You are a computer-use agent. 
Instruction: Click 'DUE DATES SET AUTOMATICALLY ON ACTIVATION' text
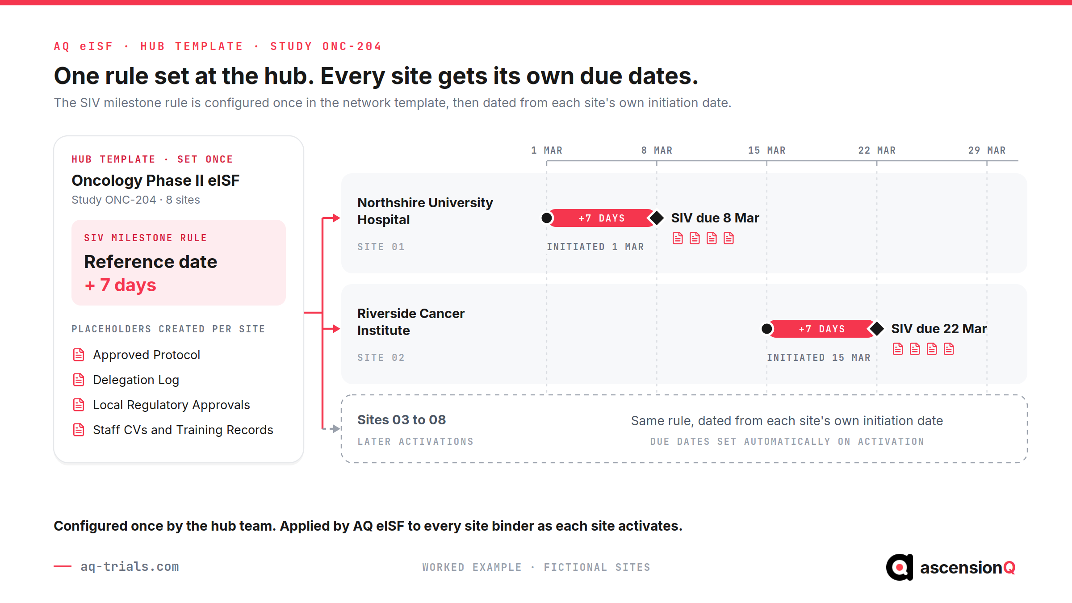pos(787,441)
